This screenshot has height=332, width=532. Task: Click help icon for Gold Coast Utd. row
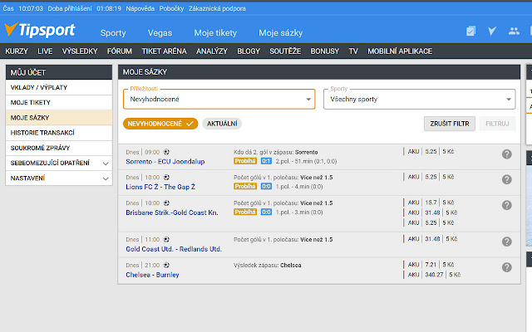(506, 242)
